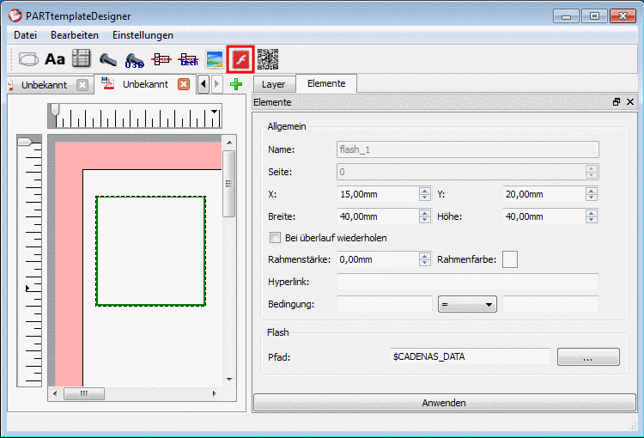The width and height of the screenshot is (644, 438).
Task: Click the Höhe value spinner
Action: pyautogui.click(x=592, y=216)
